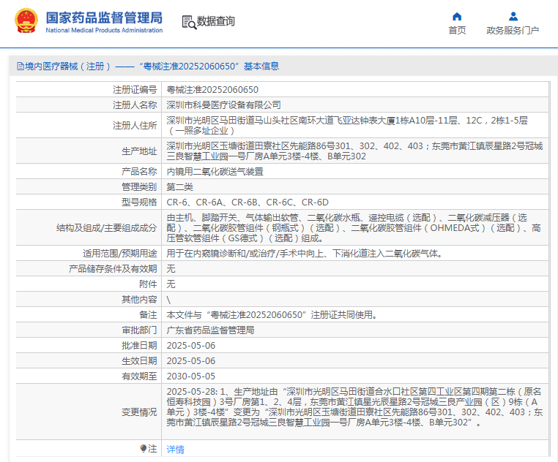Click the 适用范围 intended use description

(x=305, y=254)
